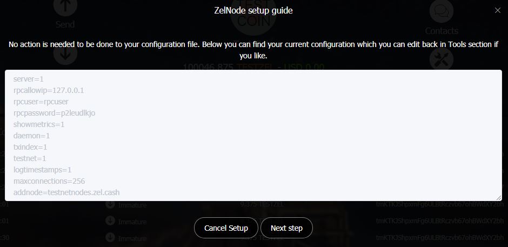The image size is (508, 247).
Task: Click the middle Immature transaction arrow icon
Action: coord(110,221)
